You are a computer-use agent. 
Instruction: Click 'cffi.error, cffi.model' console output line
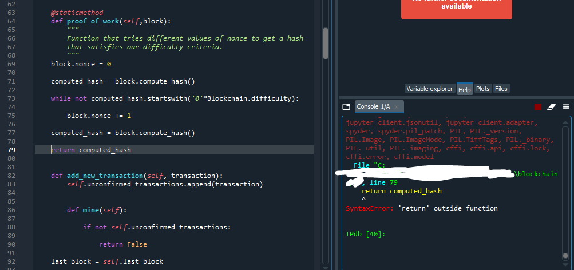(390, 157)
